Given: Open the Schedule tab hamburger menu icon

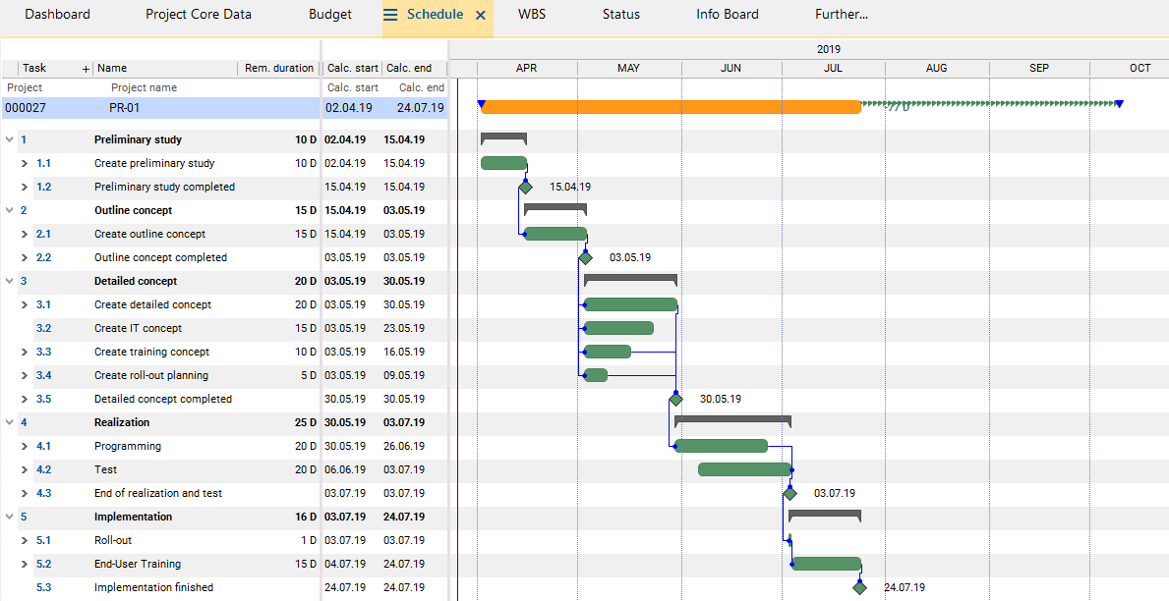Looking at the screenshot, I should [390, 15].
